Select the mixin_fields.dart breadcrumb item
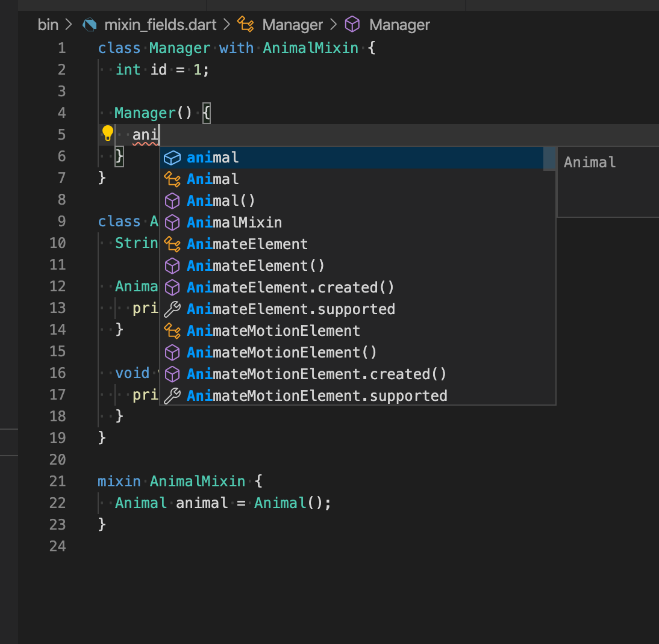 click(160, 25)
